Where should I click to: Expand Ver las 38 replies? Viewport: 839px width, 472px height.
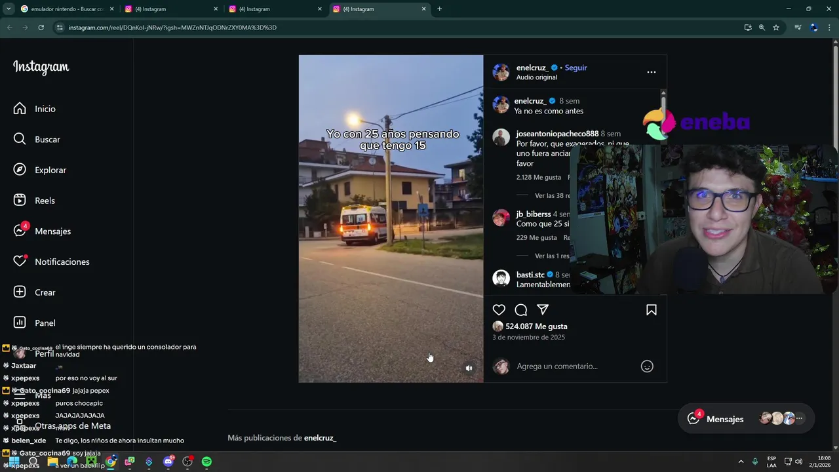552,196
